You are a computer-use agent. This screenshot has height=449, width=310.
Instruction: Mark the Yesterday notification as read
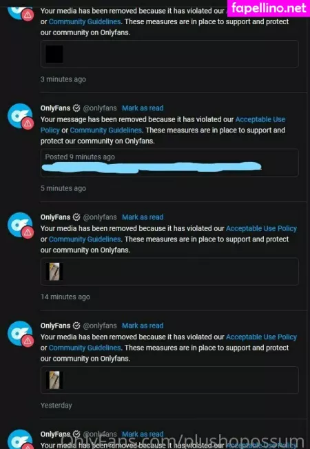click(143, 326)
